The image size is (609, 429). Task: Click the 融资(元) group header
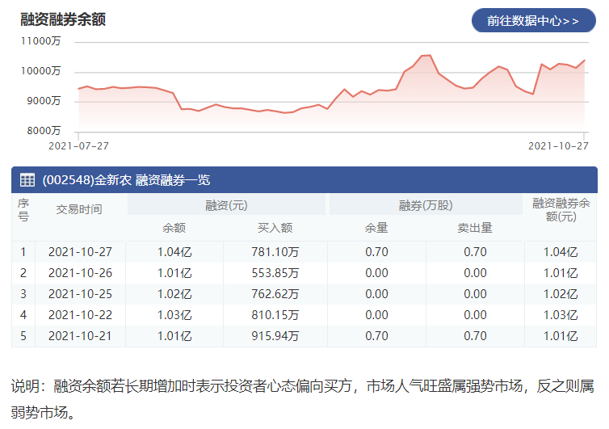(x=226, y=205)
